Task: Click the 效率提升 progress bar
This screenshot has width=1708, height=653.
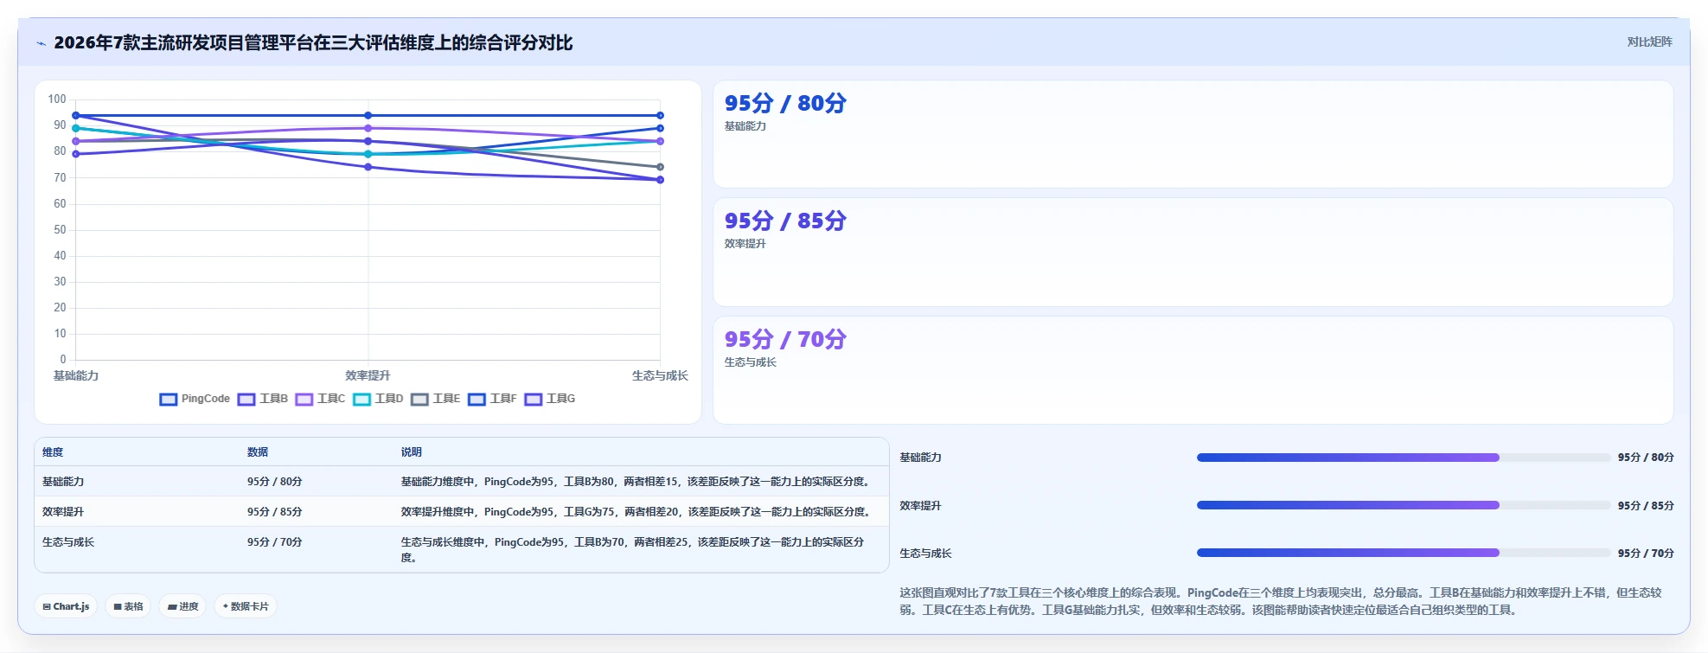Action: coord(1403,505)
